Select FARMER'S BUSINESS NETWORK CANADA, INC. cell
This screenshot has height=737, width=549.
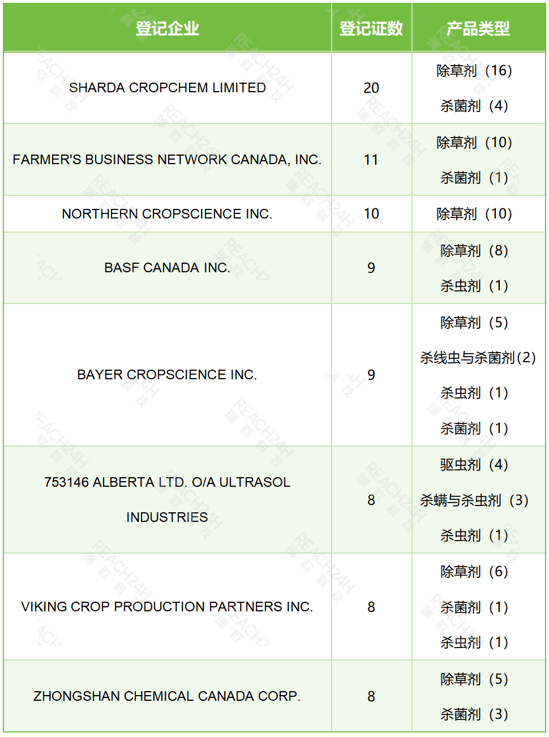tap(167, 160)
